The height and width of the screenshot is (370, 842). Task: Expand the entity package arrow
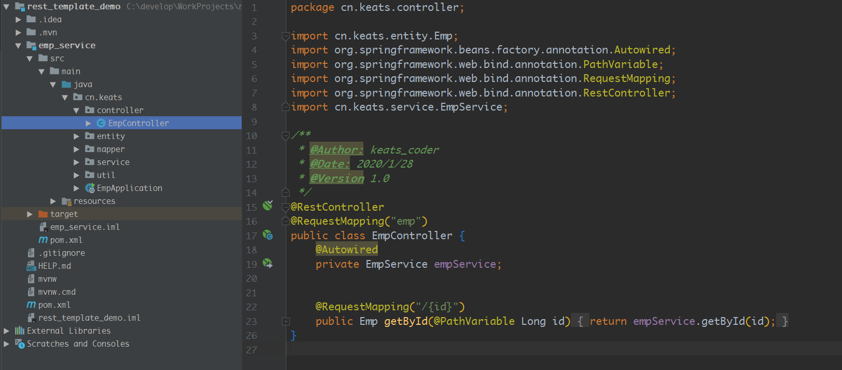click(x=77, y=136)
